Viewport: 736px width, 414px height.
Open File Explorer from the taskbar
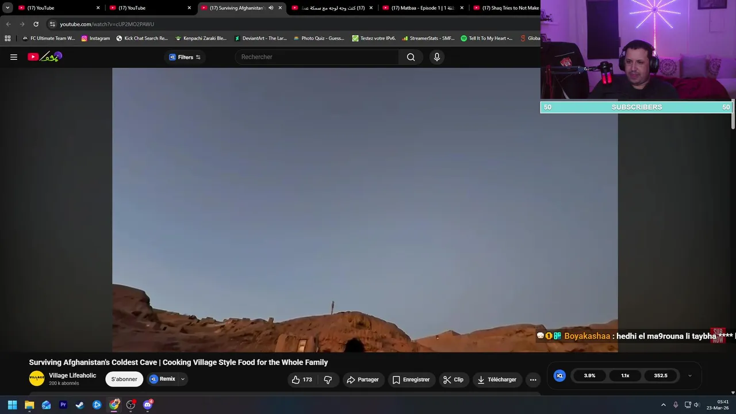point(29,405)
